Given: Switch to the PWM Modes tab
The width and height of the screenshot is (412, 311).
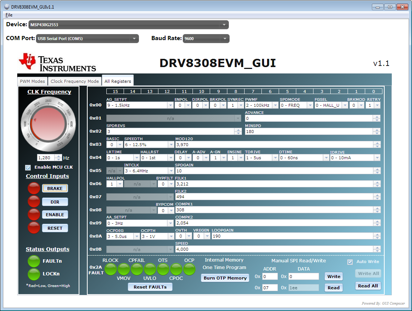Looking at the screenshot, I should click(32, 81).
